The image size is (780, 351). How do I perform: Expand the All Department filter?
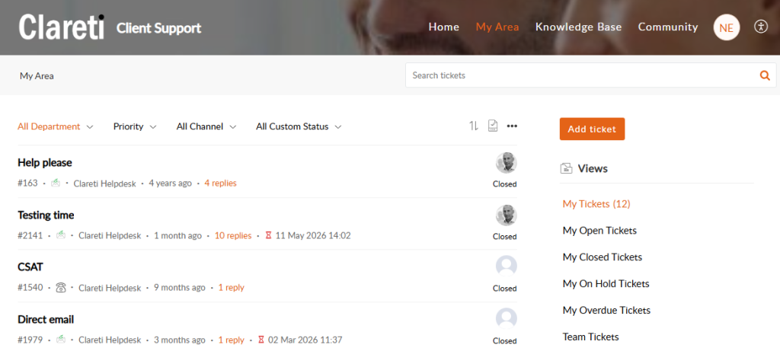(55, 126)
